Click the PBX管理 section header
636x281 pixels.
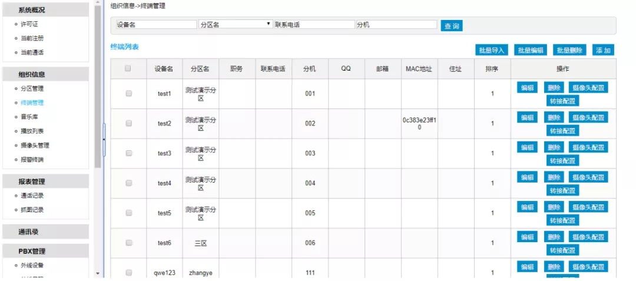(45, 251)
